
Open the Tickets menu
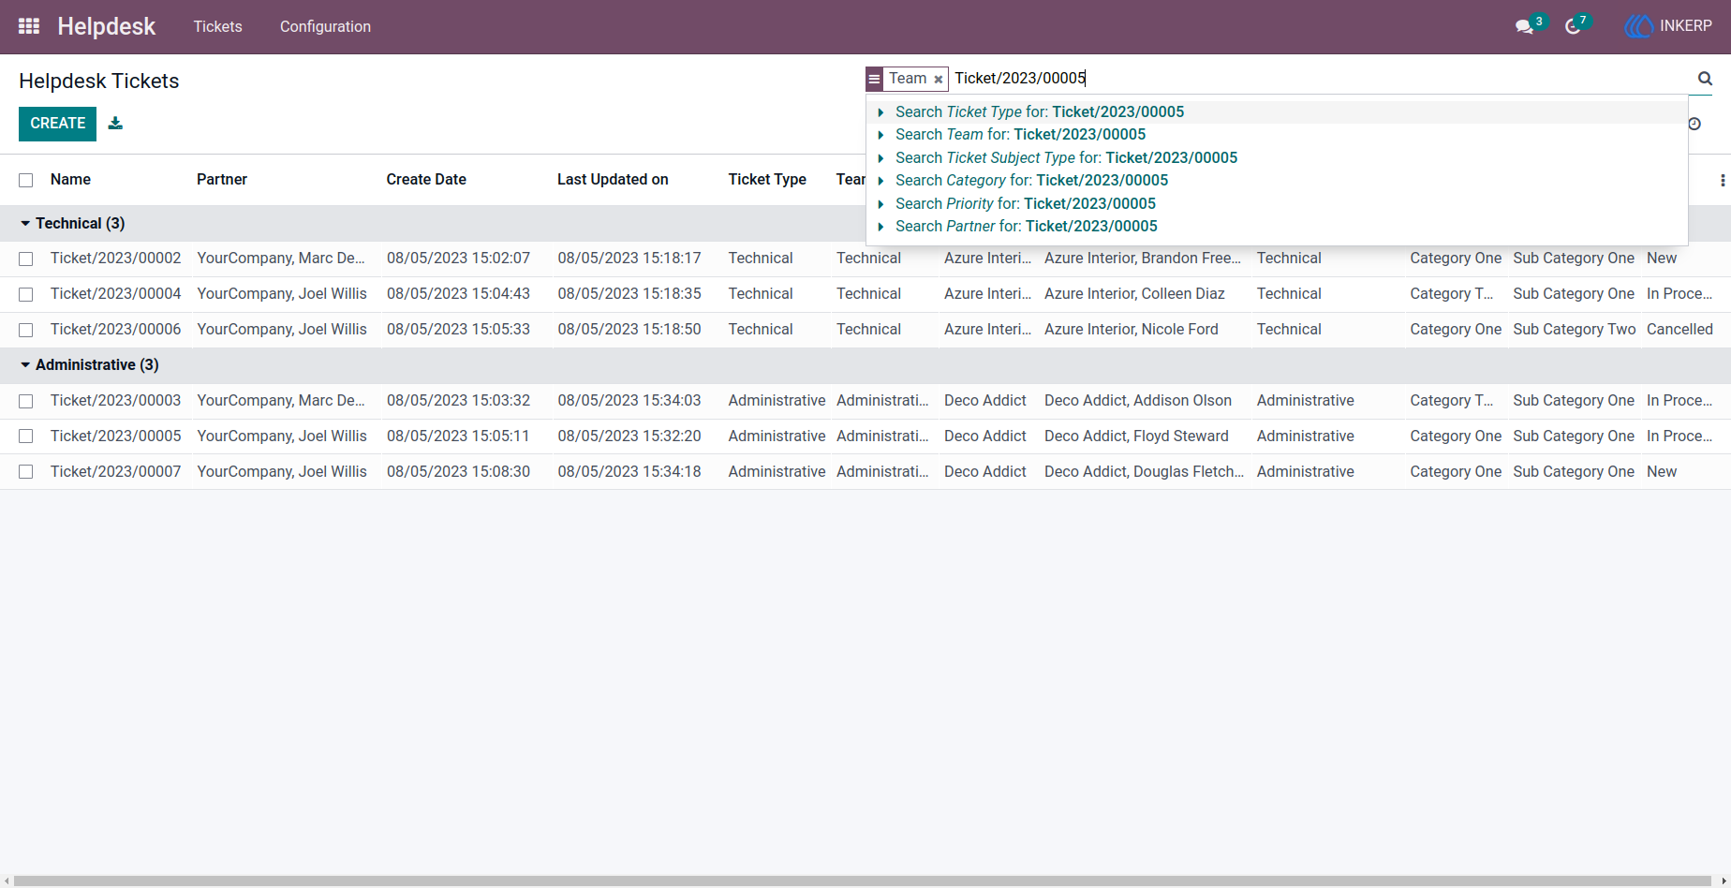[217, 26]
